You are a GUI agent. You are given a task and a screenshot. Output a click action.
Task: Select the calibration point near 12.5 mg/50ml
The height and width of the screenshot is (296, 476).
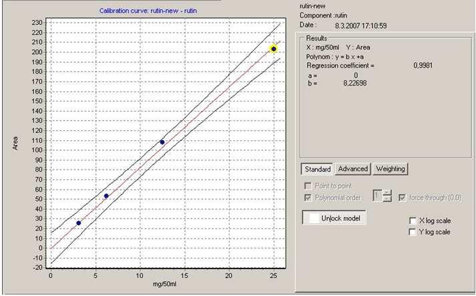[x=162, y=142]
